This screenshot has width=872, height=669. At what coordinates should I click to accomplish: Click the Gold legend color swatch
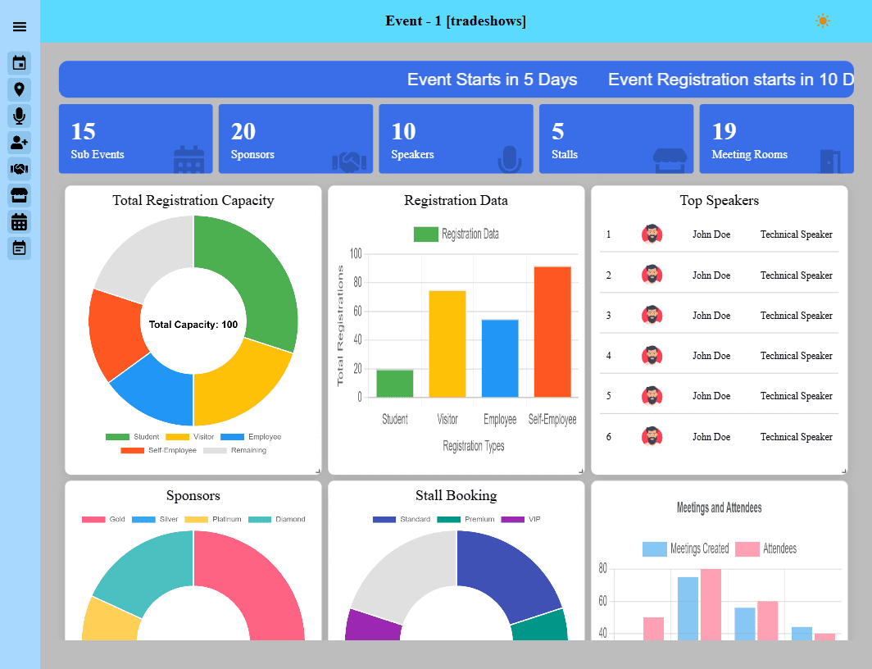[93, 520]
